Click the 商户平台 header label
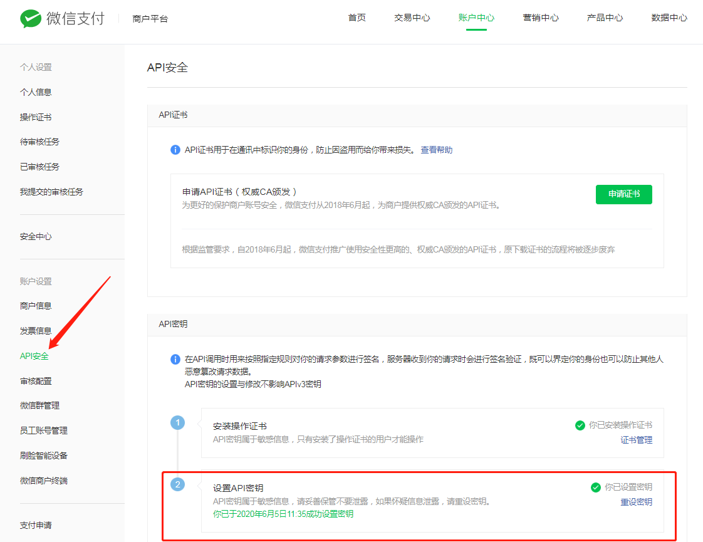703x542 pixels. pos(150,19)
